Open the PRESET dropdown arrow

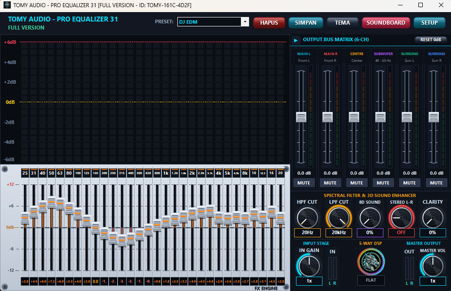coord(245,22)
